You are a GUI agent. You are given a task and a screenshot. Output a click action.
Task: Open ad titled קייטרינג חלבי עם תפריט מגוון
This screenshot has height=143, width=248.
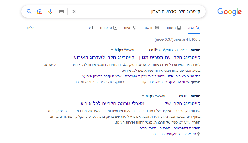137,57
